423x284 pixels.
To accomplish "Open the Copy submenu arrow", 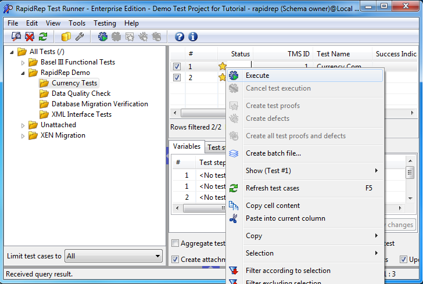I will (x=377, y=235).
